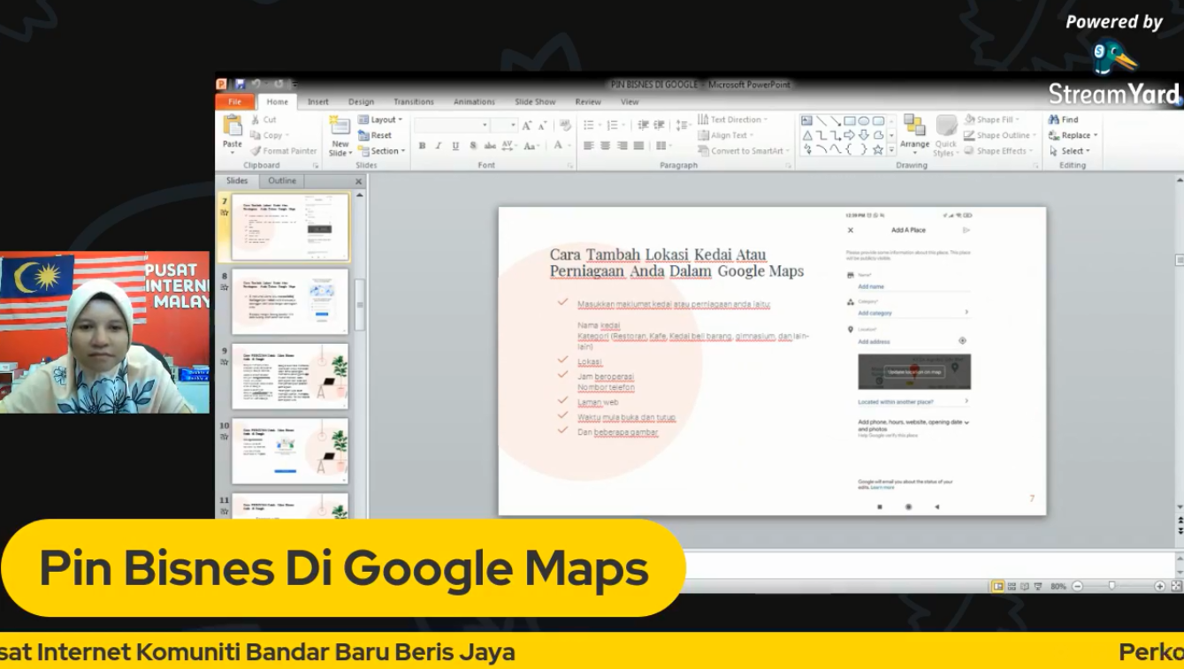Click the Reset button in Slides group
1184x669 pixels.
tap(376, 135)
